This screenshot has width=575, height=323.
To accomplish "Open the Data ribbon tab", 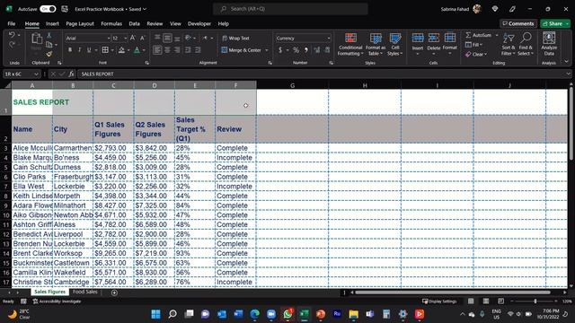I will pos(134,24).
